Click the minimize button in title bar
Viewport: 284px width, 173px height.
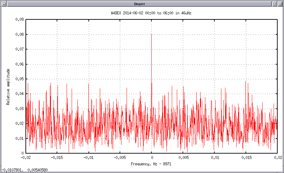pos(275,3)
